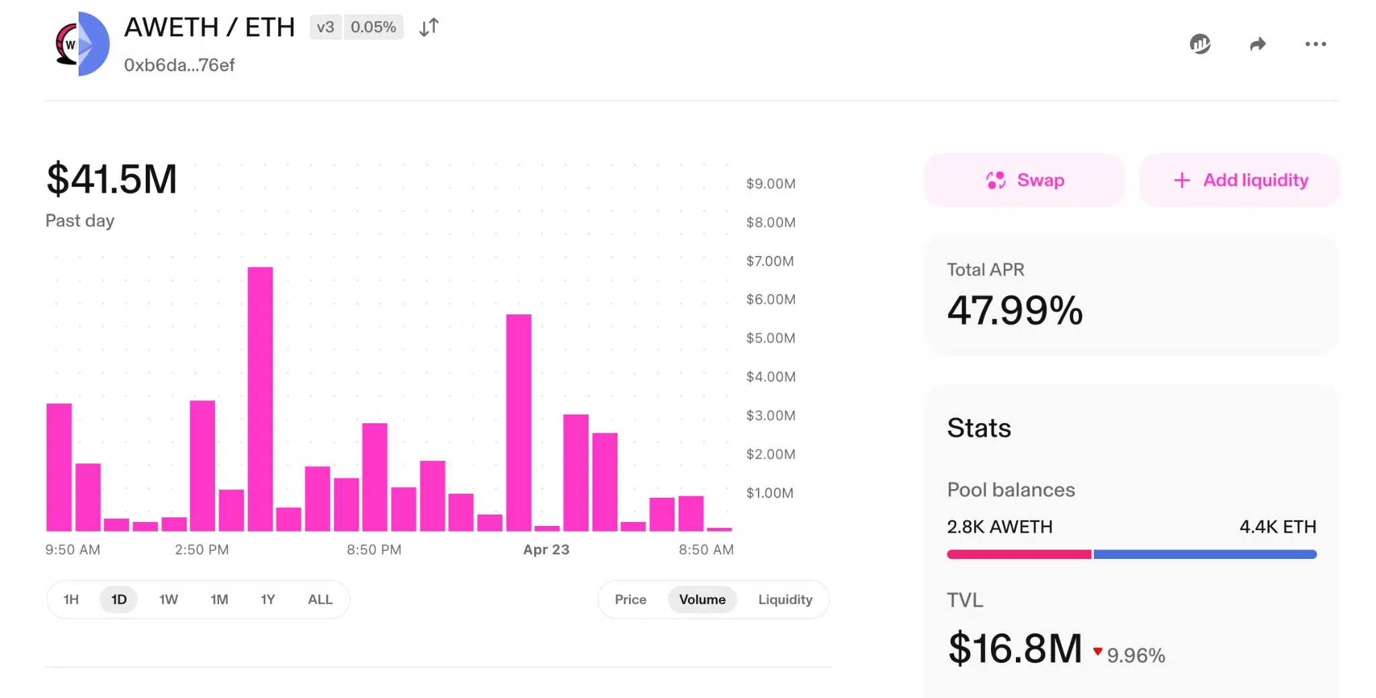The width and height of the screenshot is (1376, 698).
Task: Click the plus icon in Add liquidity
Action: click(1182, 180)
